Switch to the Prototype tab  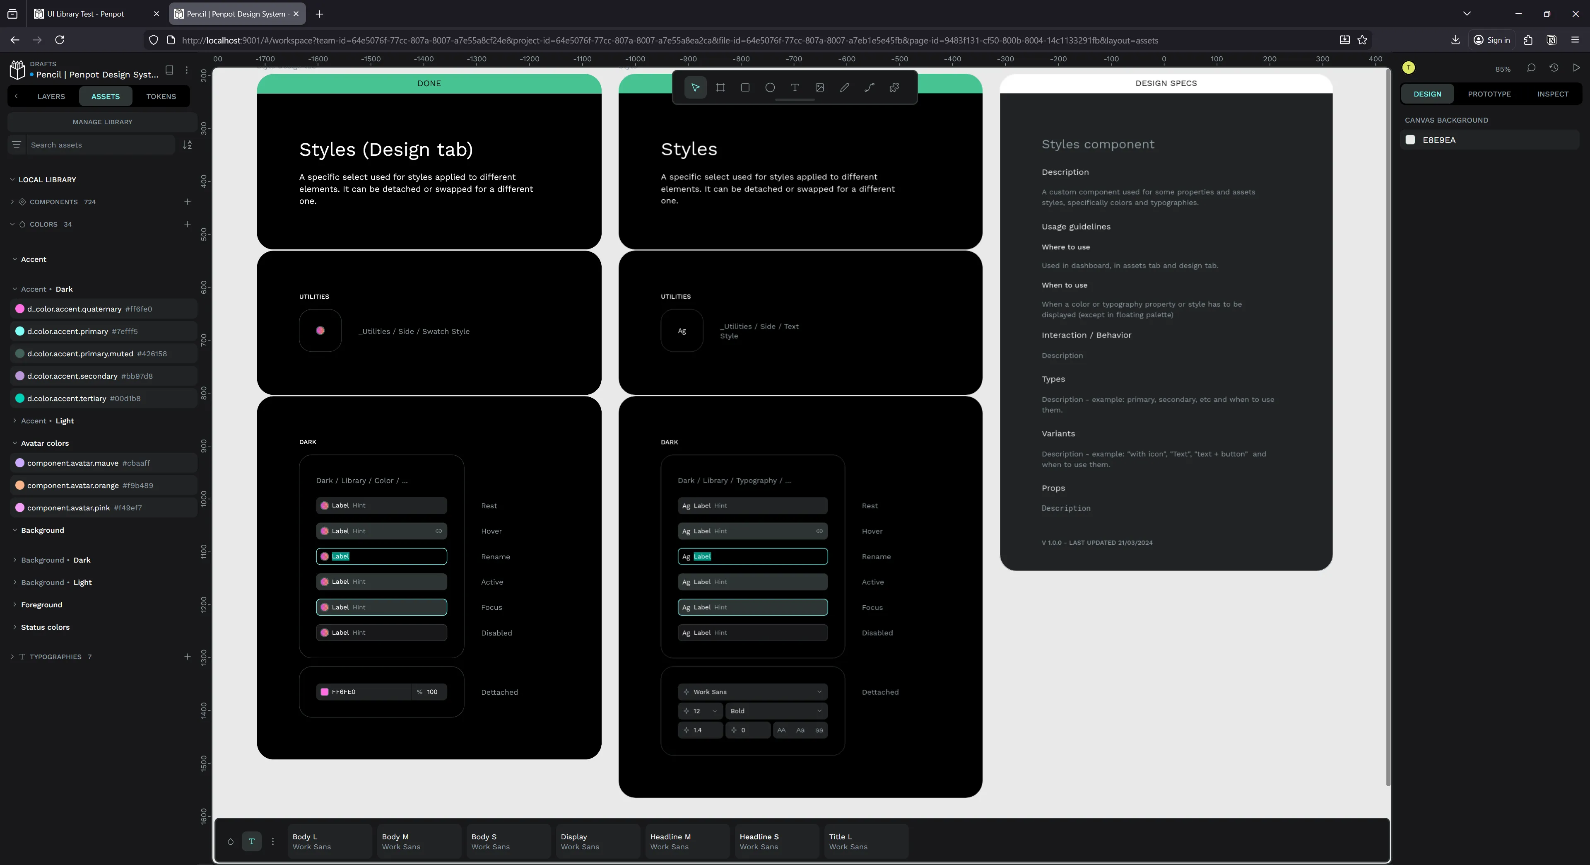(1489, 94)
